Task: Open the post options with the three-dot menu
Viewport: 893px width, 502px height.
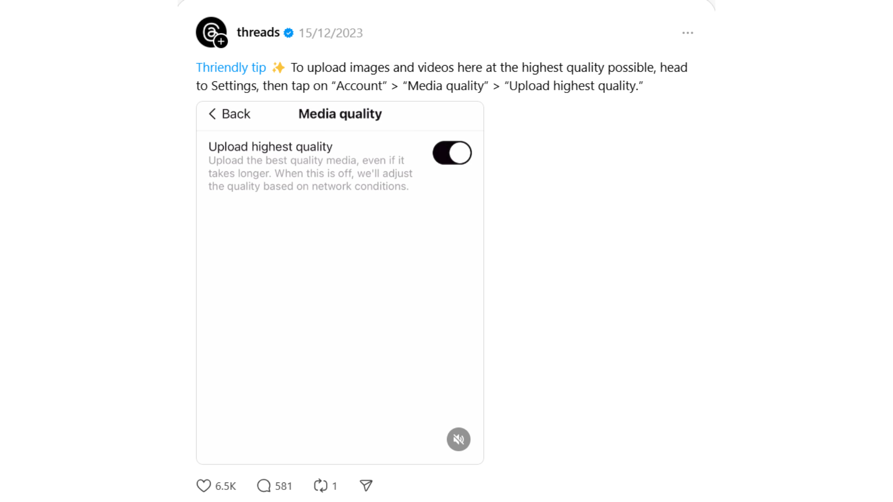Action: click(687, 33)
